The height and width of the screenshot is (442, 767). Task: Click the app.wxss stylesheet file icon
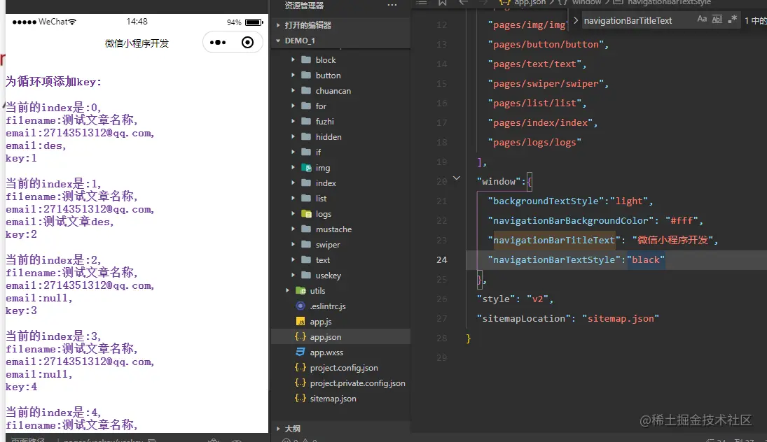pyautogui.click(x=300, y=352)
